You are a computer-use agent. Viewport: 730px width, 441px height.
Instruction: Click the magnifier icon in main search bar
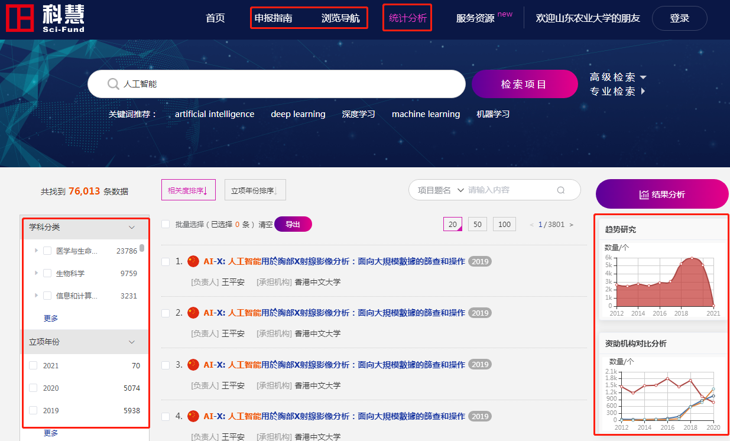click(113, 84)
